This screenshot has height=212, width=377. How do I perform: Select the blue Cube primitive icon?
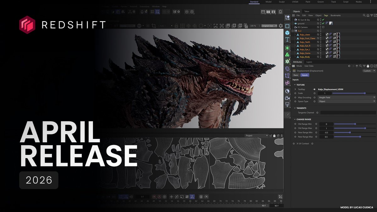[287, 33]
